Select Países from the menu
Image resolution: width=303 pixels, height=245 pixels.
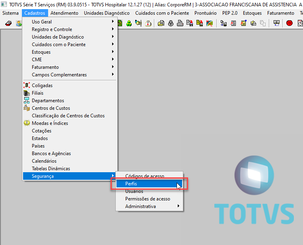click(70, 146)
